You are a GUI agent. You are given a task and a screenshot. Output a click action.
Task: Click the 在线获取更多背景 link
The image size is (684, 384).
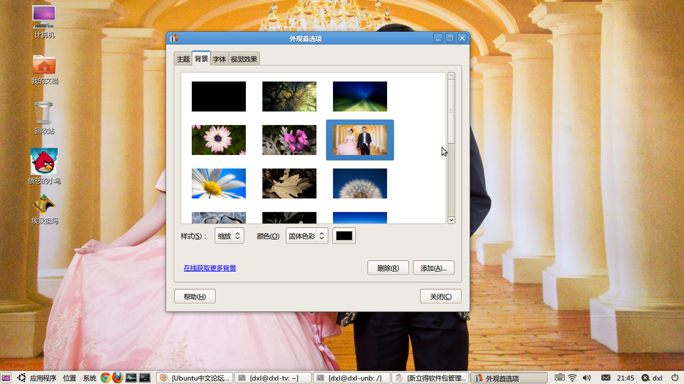pos(210,268)
